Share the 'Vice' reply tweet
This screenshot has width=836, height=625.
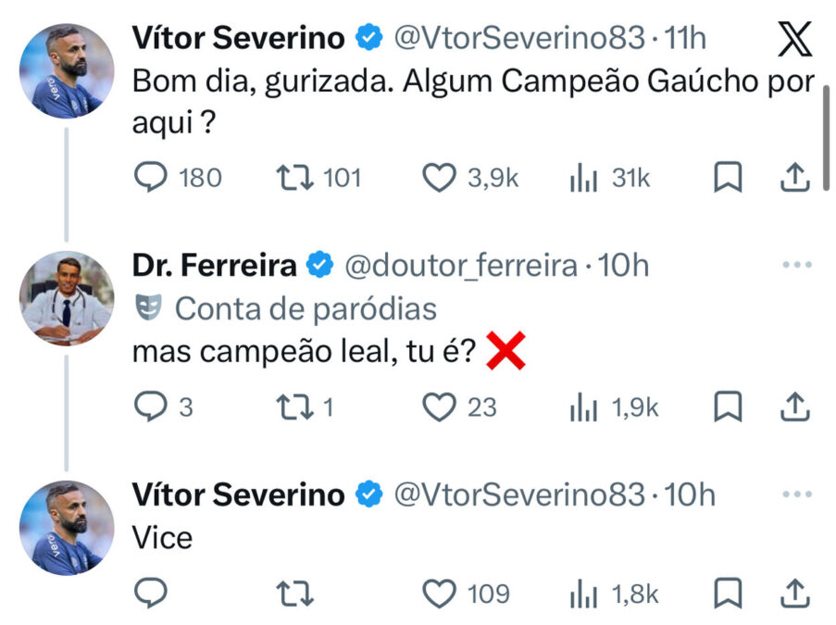tap(794, 593)
